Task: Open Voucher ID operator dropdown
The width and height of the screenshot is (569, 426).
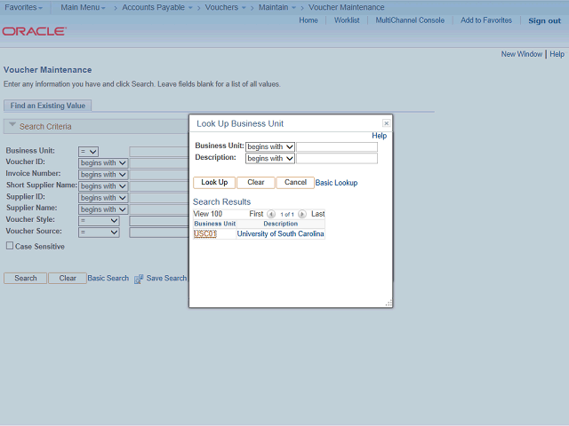Action: point(103,163)
